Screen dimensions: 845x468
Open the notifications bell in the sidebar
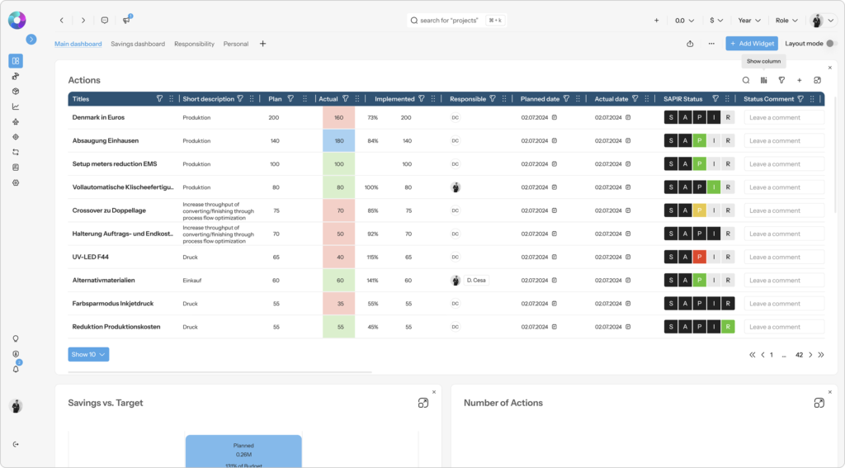click(x=16, y=369)
